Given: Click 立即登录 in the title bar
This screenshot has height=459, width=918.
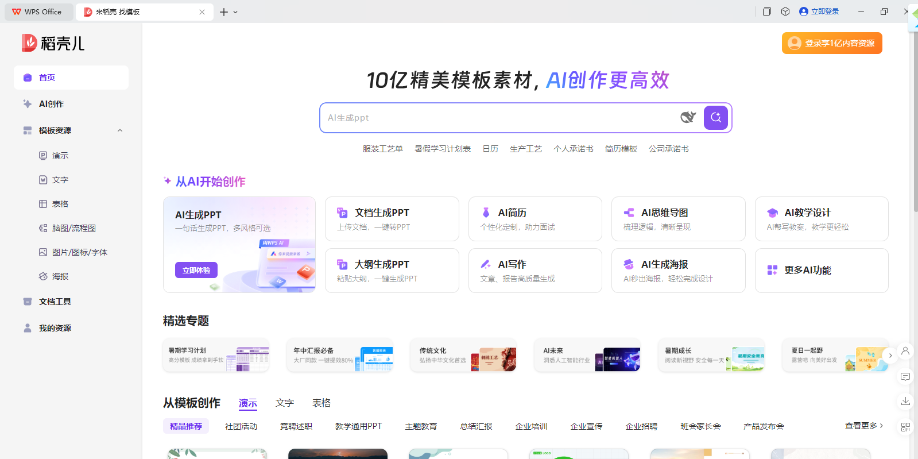Looking at the screenshot, I should [819, 11].
